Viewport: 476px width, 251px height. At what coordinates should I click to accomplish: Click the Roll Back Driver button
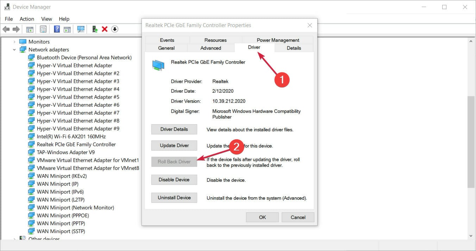point(174,161)
